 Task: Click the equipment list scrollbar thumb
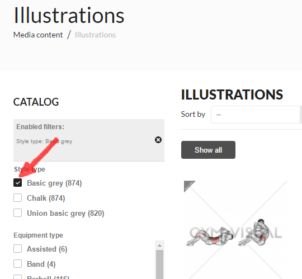159,264
